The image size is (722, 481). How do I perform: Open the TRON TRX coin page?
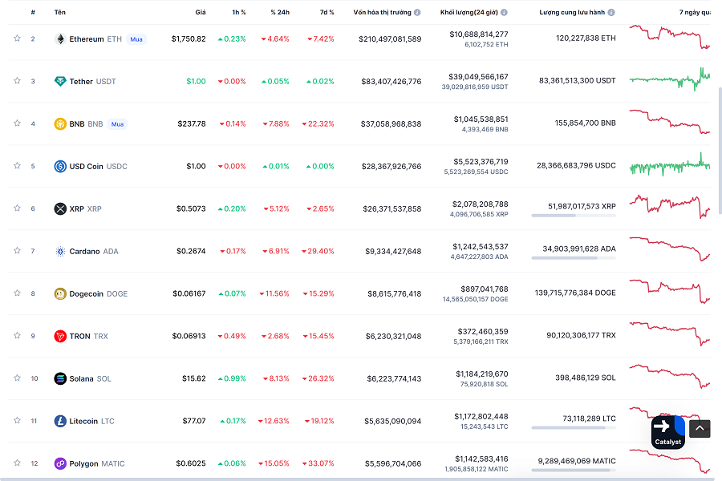(x=89, y=336)
